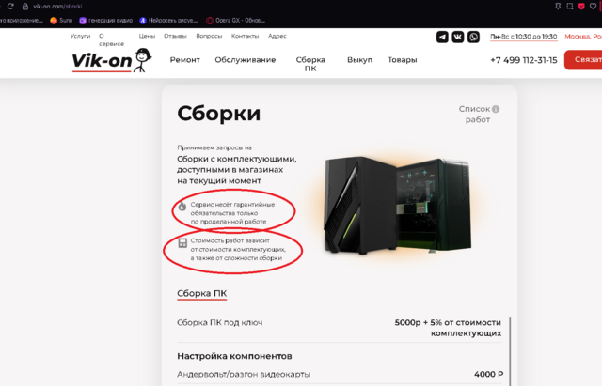The width and height of the screenshot is (602, 386).
Task: Click the Vik-on logo
Action: coord(112,60)
